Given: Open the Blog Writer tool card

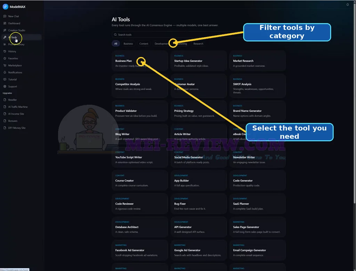Looking at the screenshot, I should coord(140,134).
